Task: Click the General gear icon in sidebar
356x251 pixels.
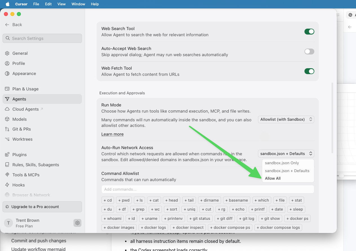Action: pyautogui.click(x=7, y=53)
